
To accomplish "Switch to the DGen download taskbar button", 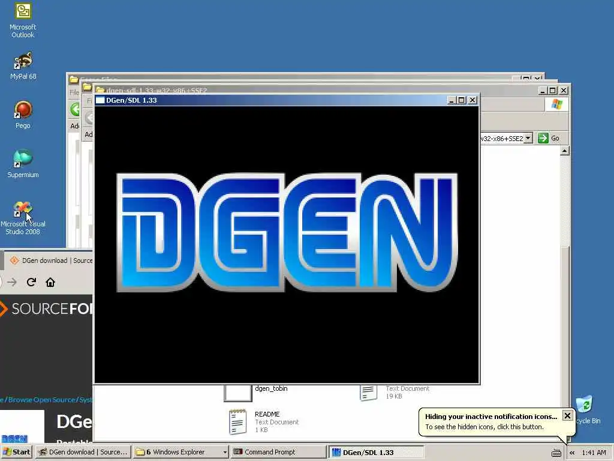I will tap(83, 452).
